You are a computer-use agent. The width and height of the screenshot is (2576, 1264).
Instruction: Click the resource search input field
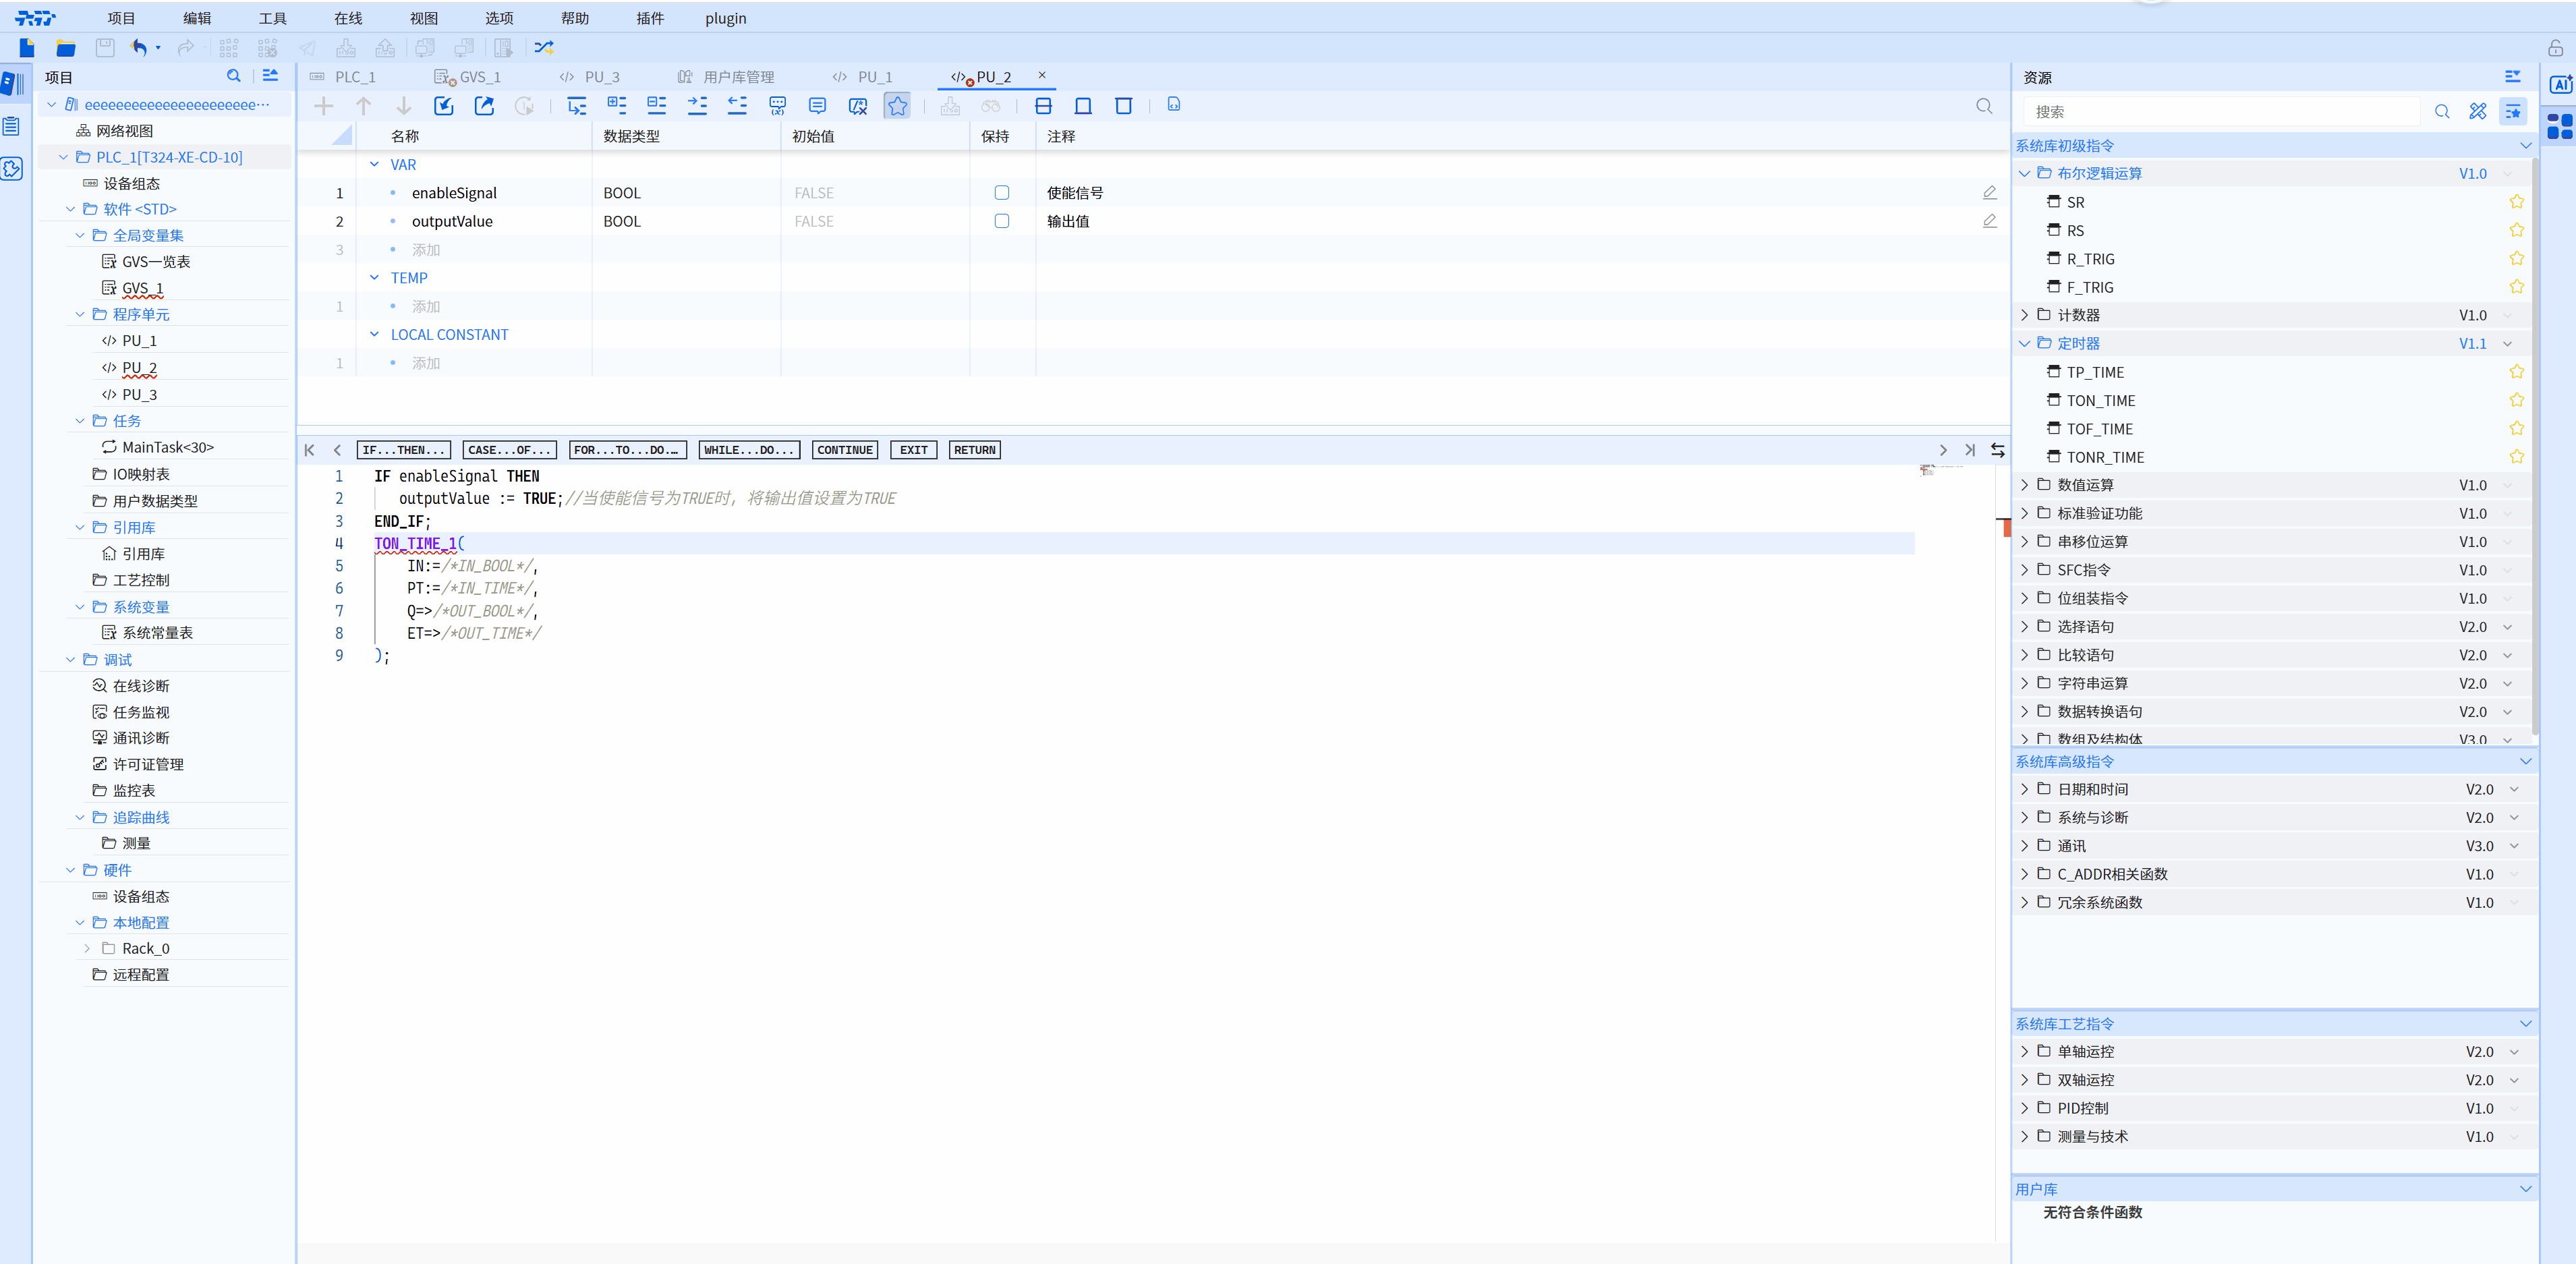pyautogui.click(x=2220, y=112)
